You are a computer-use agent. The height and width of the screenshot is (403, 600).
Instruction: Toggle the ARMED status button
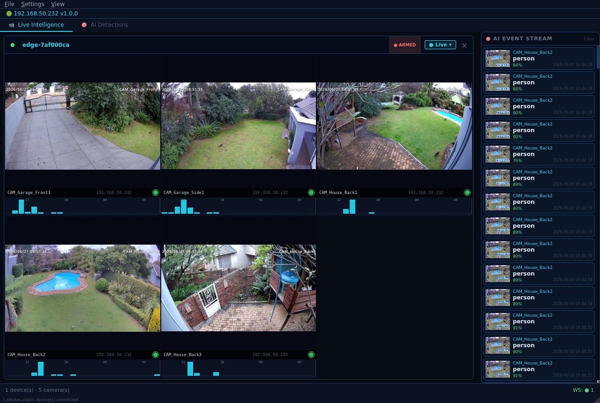tap(405, 45)
